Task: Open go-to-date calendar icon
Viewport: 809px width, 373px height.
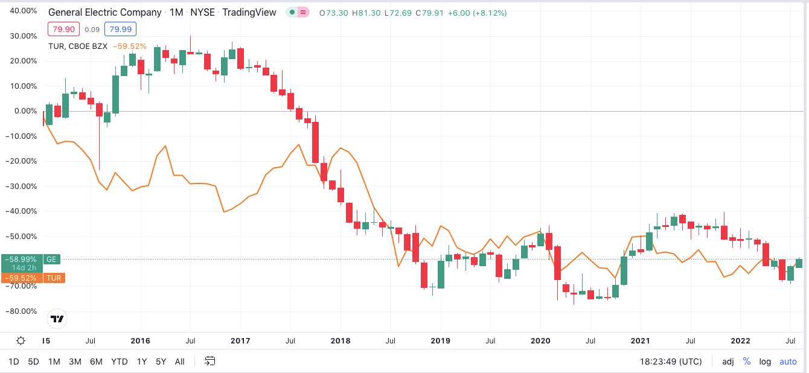Action: [210, 362]
